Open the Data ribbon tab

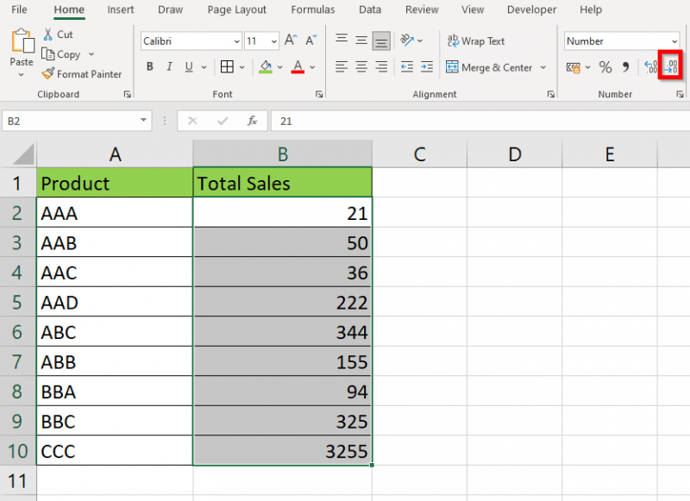369,9
